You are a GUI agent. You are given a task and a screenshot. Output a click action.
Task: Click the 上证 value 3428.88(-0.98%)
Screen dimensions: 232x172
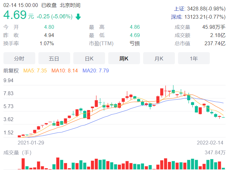pos(206,9)
